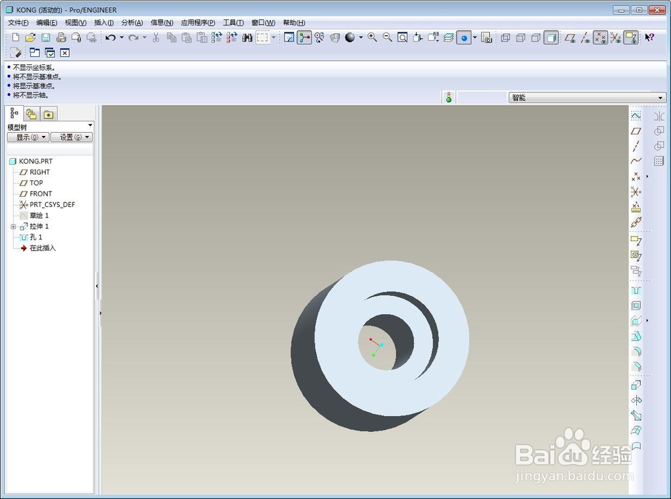Toggle coordinate systems display
The image size is (671, 499).
pos(615,38)
